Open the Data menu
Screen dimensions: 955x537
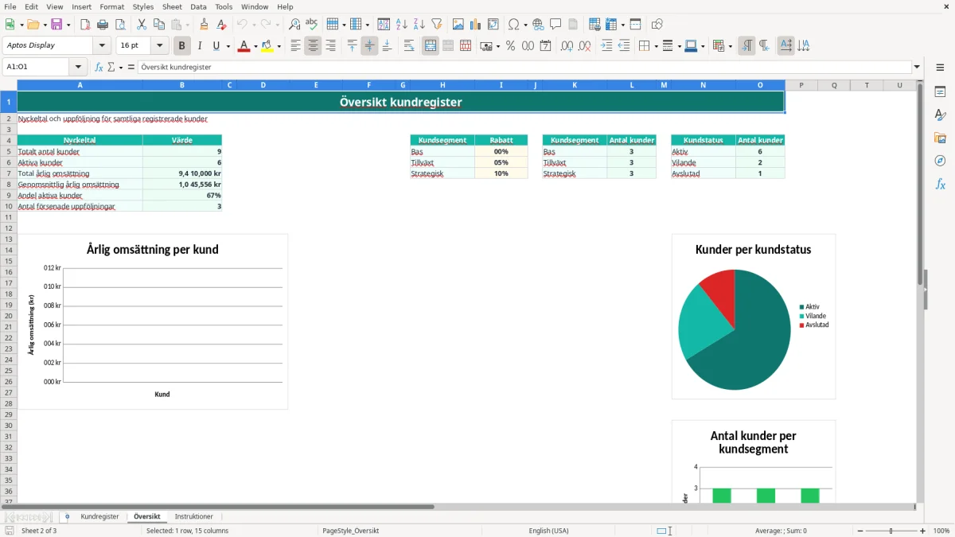click(198, 6)
